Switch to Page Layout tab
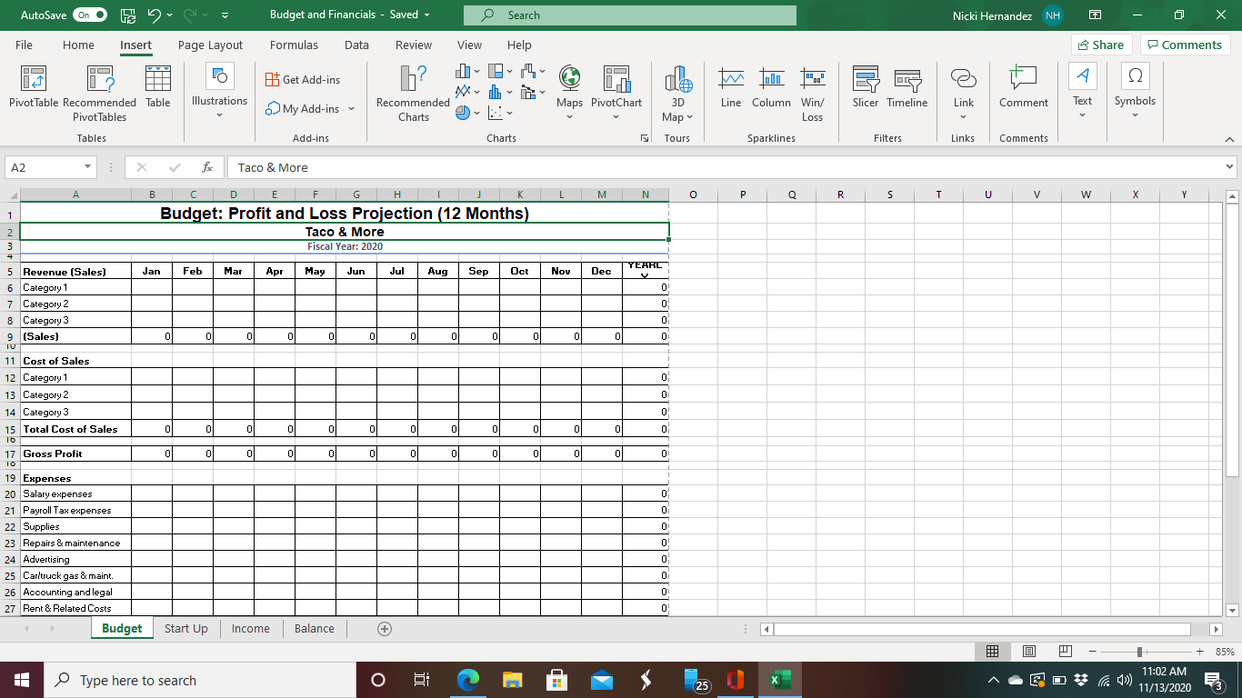The height and width of the screenshot is (698, 1242). (x=210, y=45)
